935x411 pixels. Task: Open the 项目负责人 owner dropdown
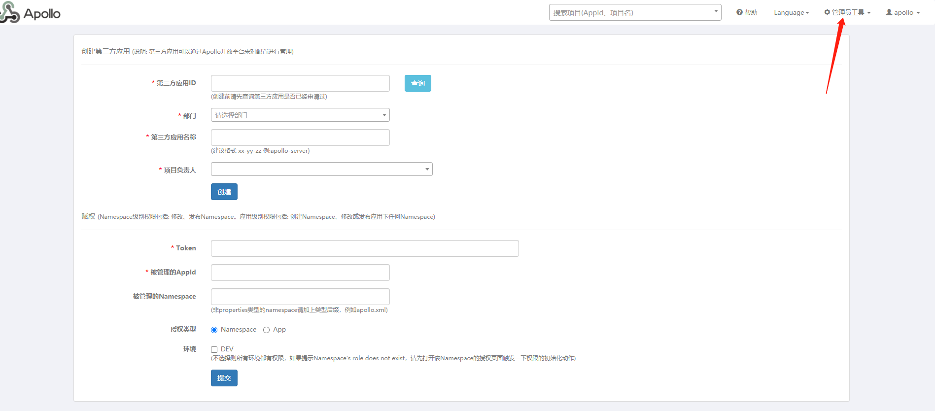322,169
